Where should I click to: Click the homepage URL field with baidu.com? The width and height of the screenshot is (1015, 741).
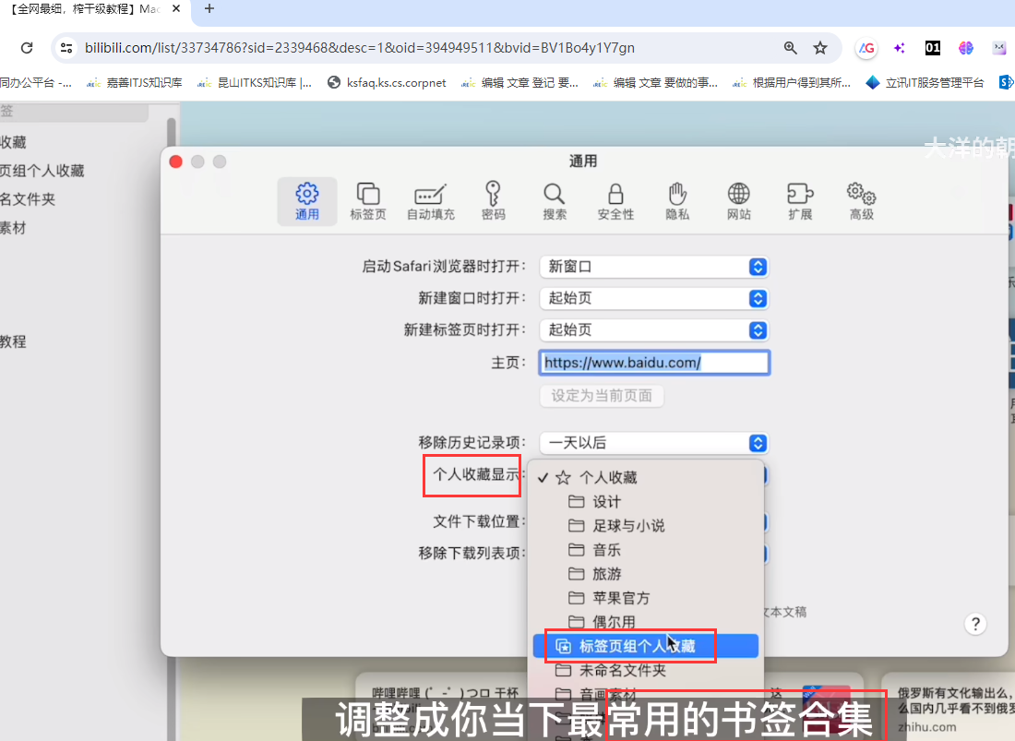click(x=654, y=363)
